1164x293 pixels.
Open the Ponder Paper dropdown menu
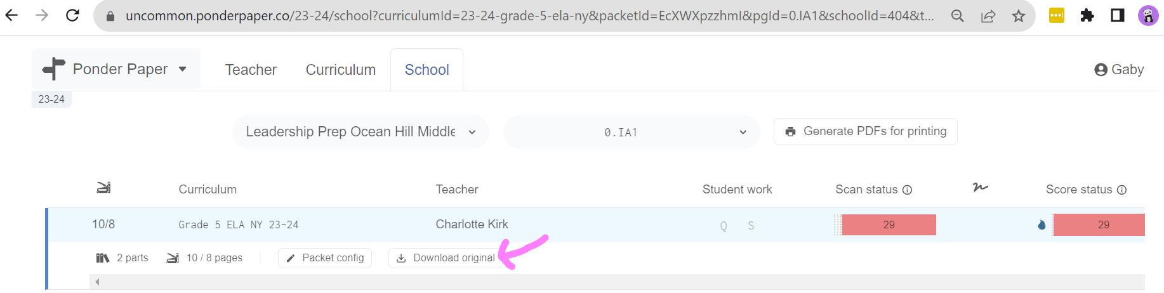(x=116, y=69)
